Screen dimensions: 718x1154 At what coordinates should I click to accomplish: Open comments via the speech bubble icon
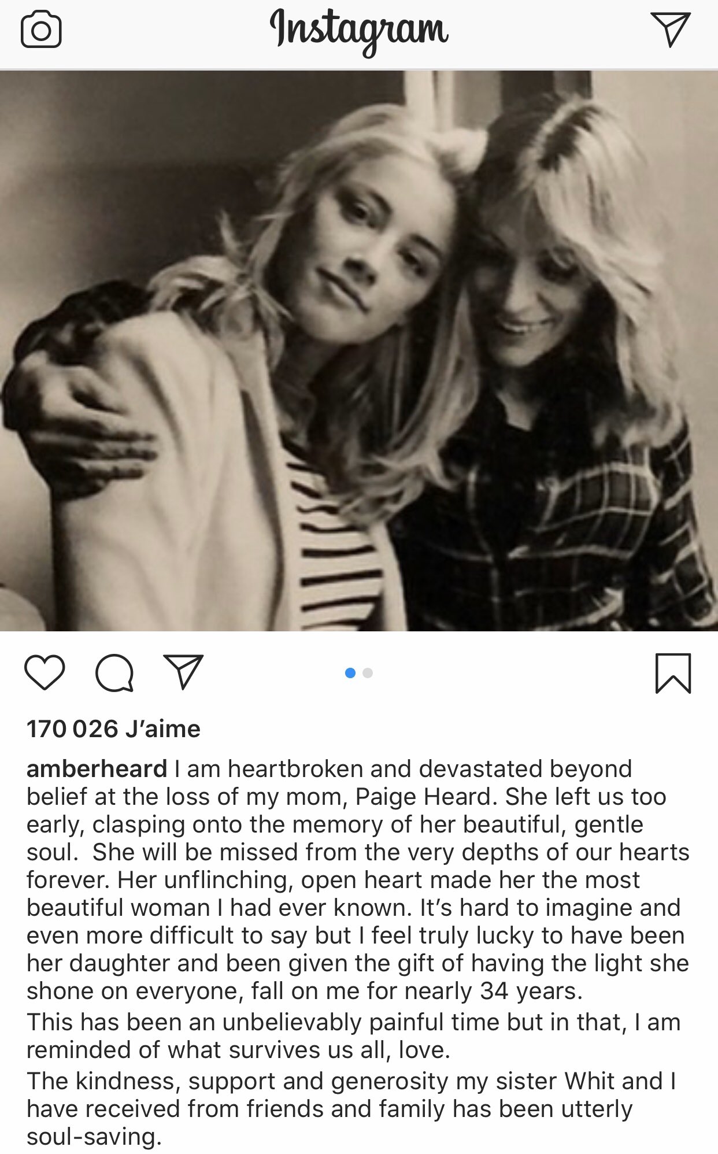click(114, 673)
